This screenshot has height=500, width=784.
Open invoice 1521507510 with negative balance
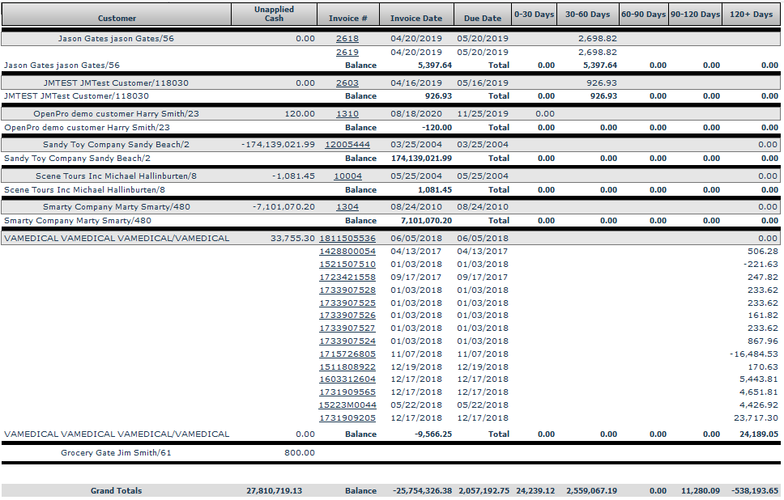[x=347, y=265]
